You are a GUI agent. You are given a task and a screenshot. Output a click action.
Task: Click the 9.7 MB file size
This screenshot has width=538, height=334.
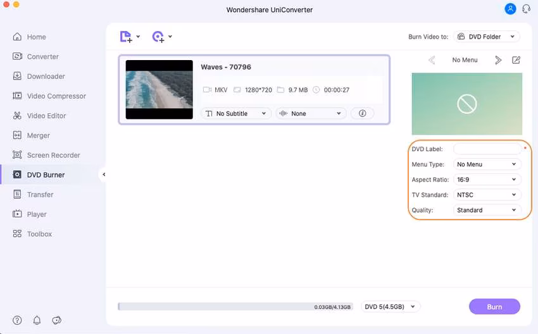click(298, 90)
